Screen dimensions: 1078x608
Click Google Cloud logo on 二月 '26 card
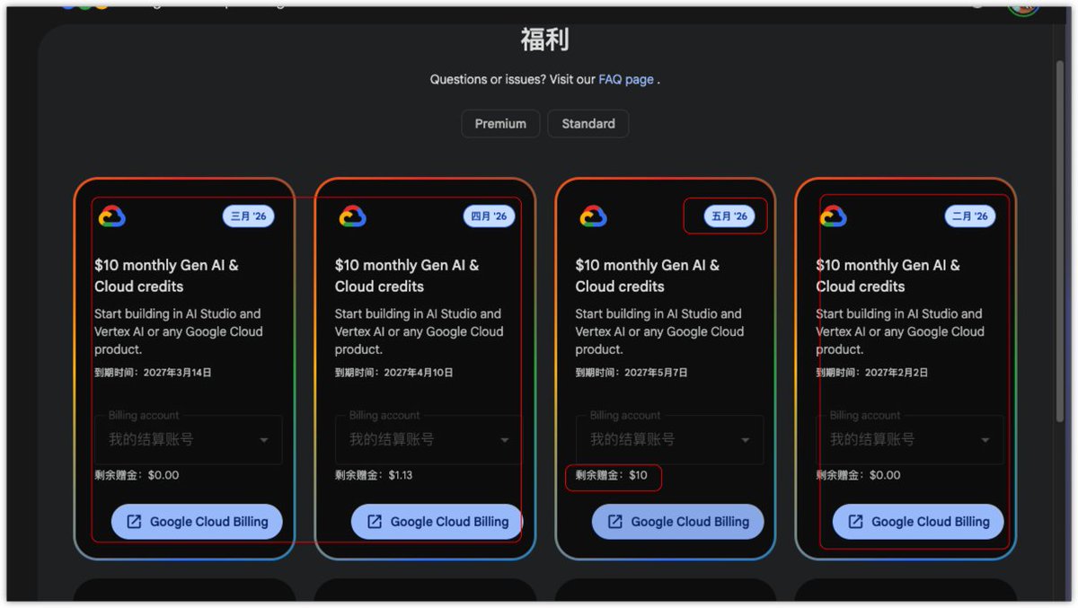pyautogui.click(x=834, y=216)
